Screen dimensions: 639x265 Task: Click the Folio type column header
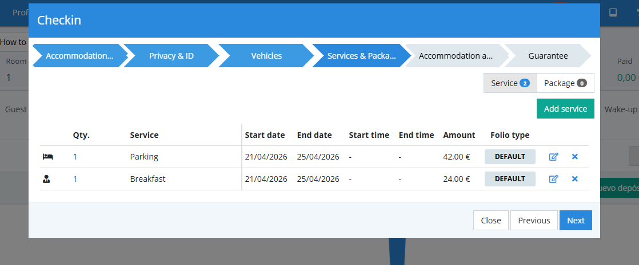(x=510, y=135)
